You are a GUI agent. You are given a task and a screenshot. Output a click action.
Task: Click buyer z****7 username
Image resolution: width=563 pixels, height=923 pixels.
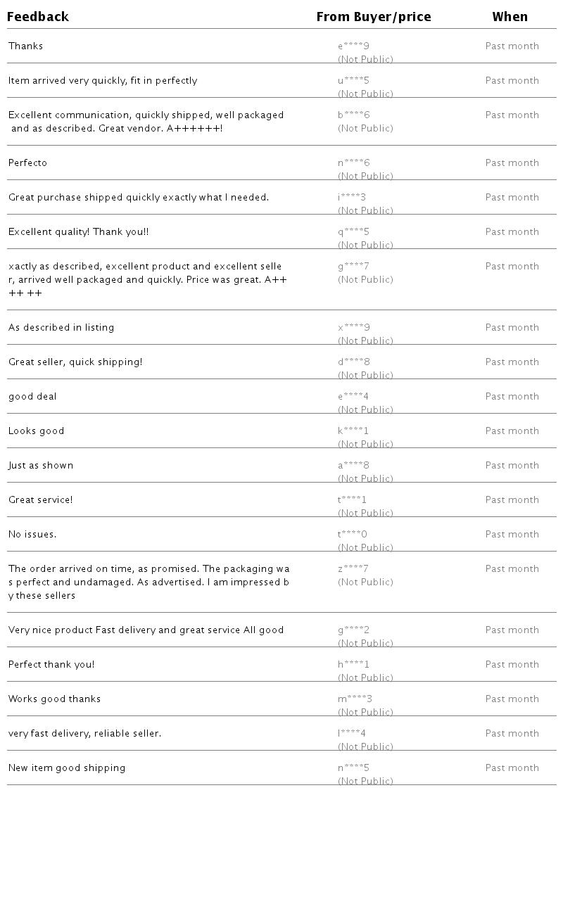click(353, 569)
